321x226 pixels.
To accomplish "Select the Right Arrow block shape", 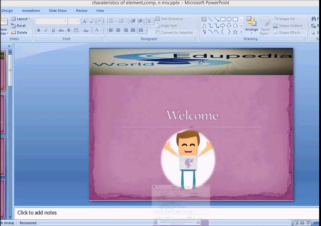I will pyautogui.click(x=223, y=25).
